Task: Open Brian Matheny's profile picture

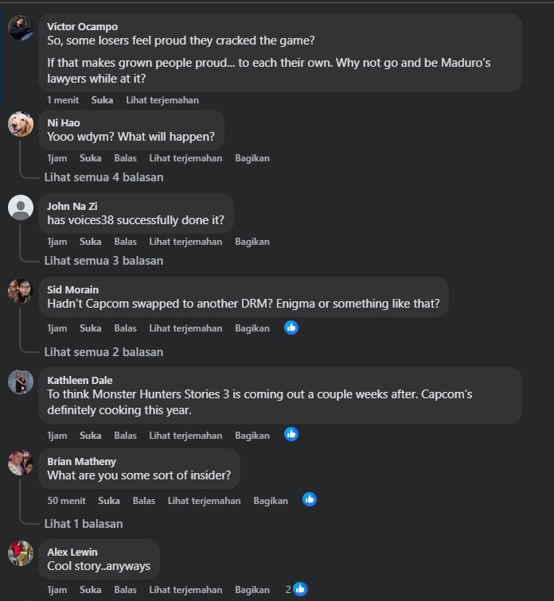Action: click(x=21, y=463)
